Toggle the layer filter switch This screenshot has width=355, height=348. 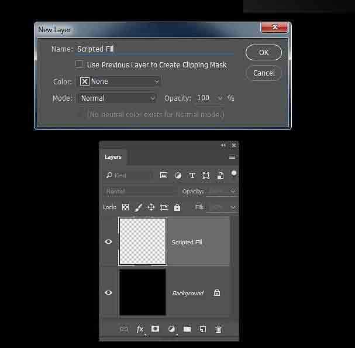click(x=234, y=173)
